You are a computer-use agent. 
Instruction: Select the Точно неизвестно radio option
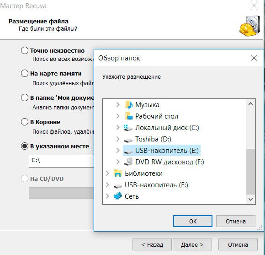(25, 50)
